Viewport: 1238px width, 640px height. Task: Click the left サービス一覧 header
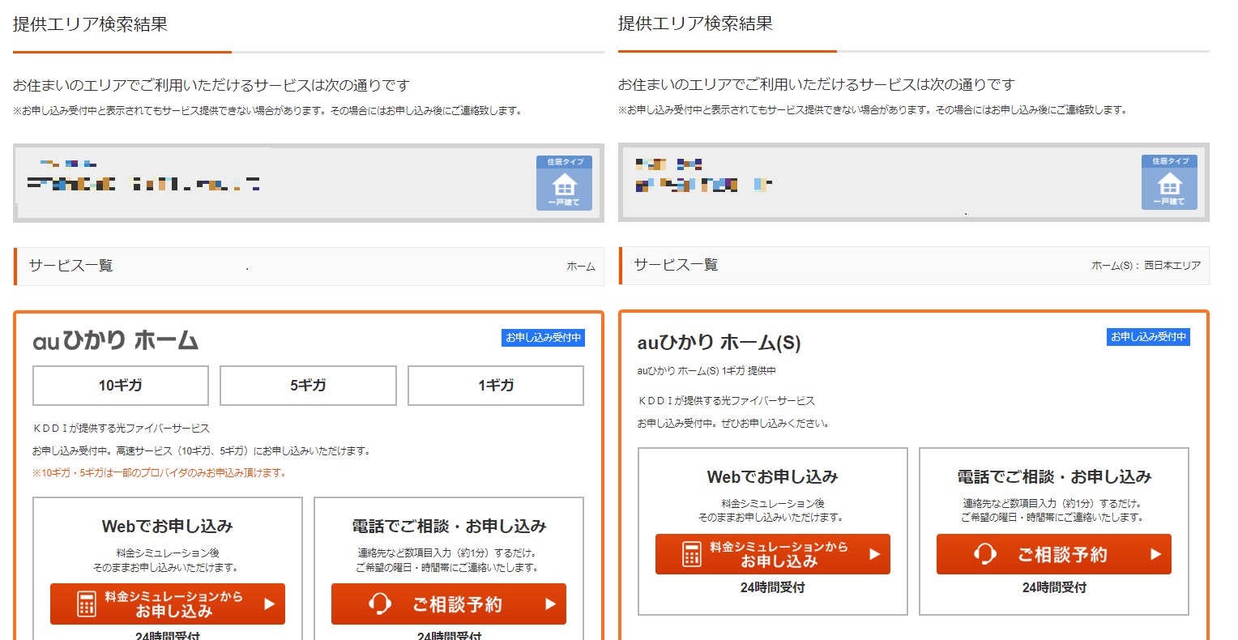tap(70, 266)
